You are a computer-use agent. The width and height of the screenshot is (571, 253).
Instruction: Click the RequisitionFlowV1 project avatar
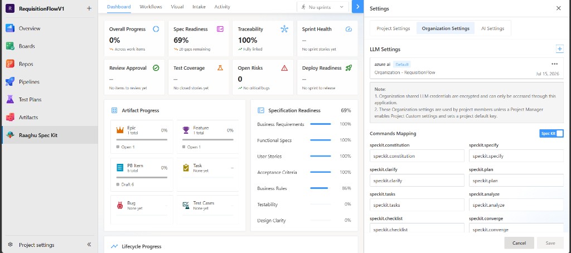[x=10, y=8]
